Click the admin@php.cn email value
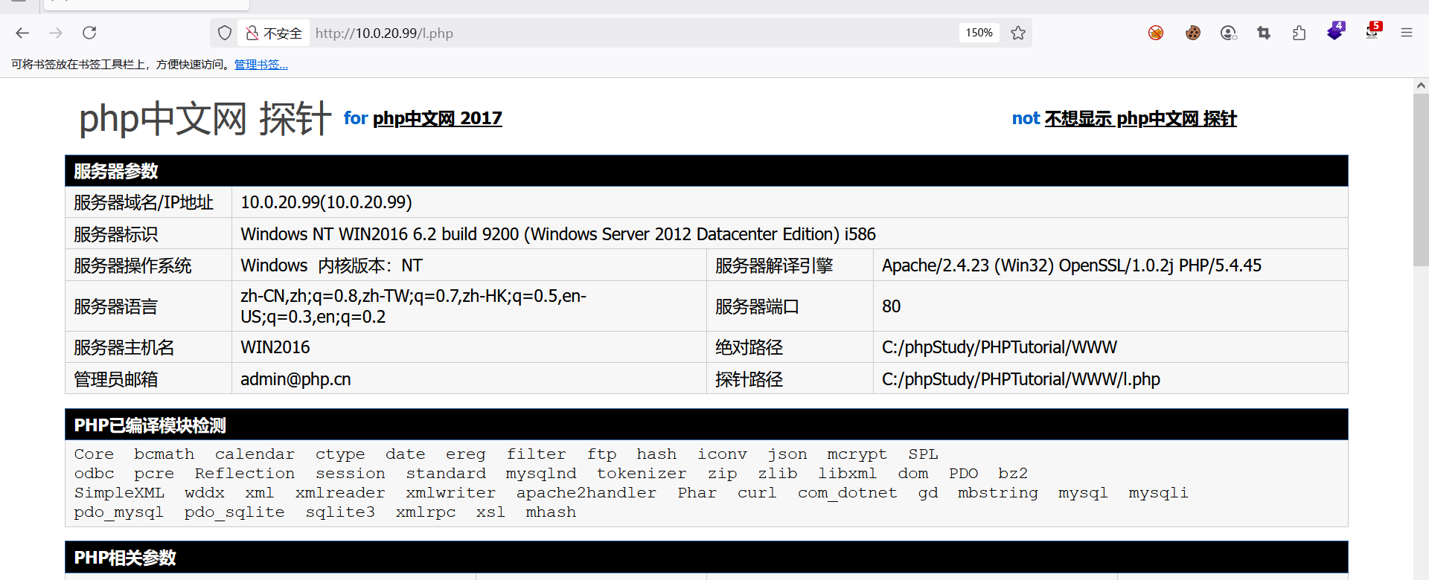Screen dimensions: 1429x580 pyautogui.click(x=295, y=379)
